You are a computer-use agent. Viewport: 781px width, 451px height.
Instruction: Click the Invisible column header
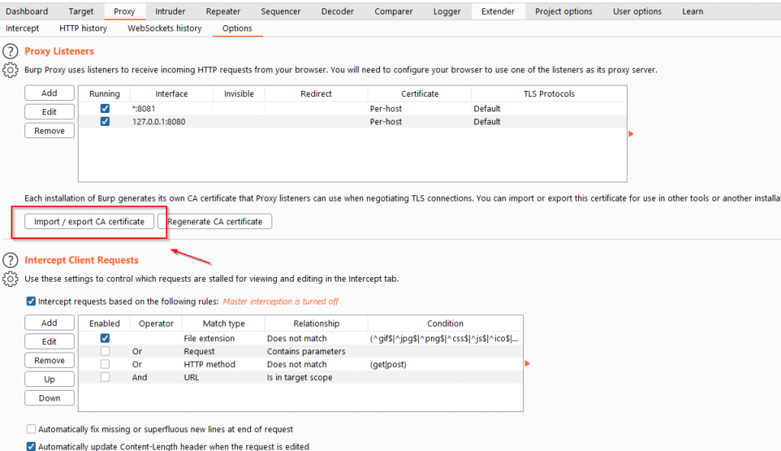click(239, 94)
